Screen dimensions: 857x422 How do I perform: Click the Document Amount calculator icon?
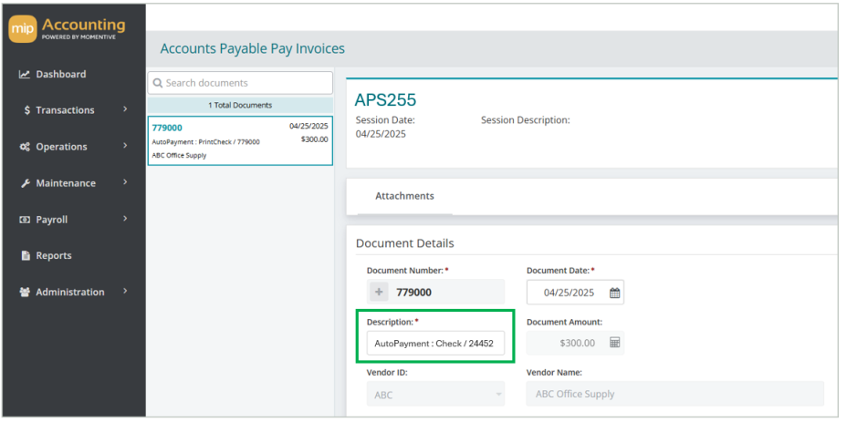coord(614,343)
